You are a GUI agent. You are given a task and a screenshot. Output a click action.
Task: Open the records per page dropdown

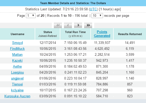(97, 15)
